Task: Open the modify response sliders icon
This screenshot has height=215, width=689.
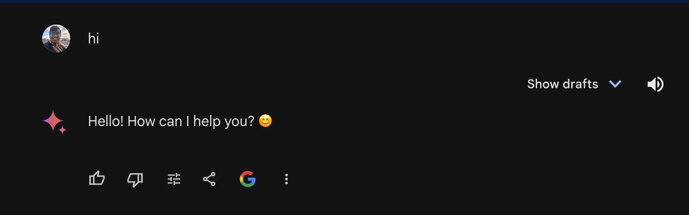Action: (174, 179)
